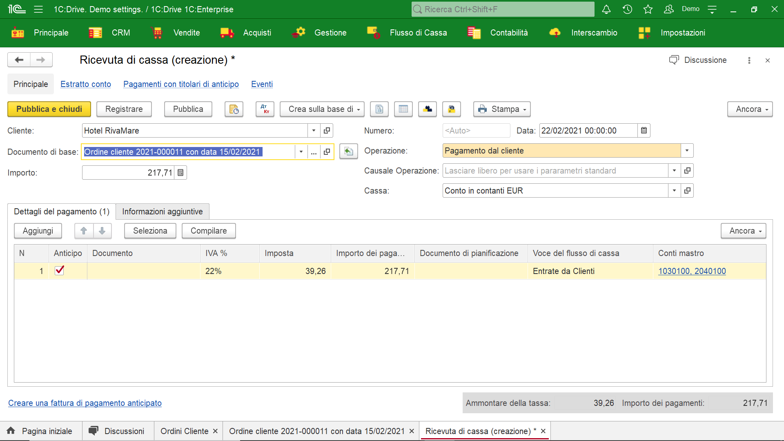Click Pubblica e chiudi button
784x441 pixels.
pyautogui.click(x=49, y=109)
